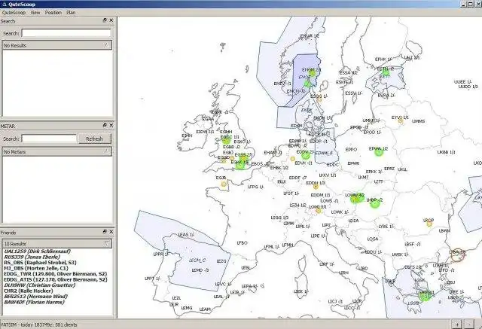Select CHR2 (Kalle Hacker)
The height and width of the screenshot is (329, 482).
pyautogui.click(x=29, y=291)
